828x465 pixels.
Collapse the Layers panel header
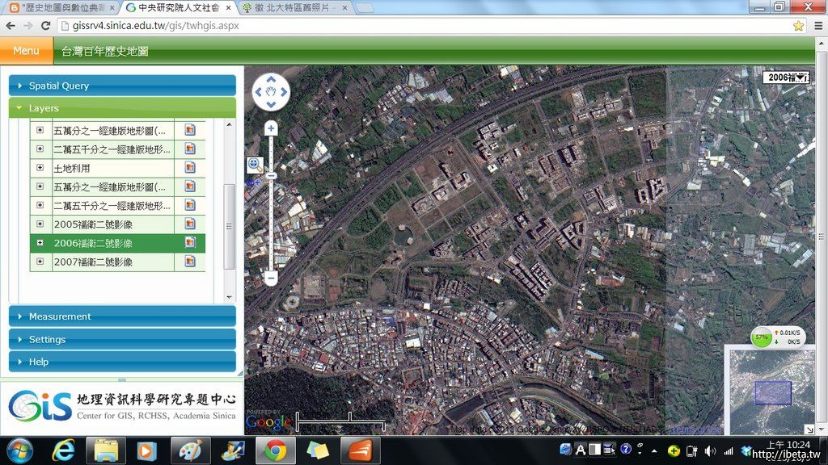click(x=122, y=108)
